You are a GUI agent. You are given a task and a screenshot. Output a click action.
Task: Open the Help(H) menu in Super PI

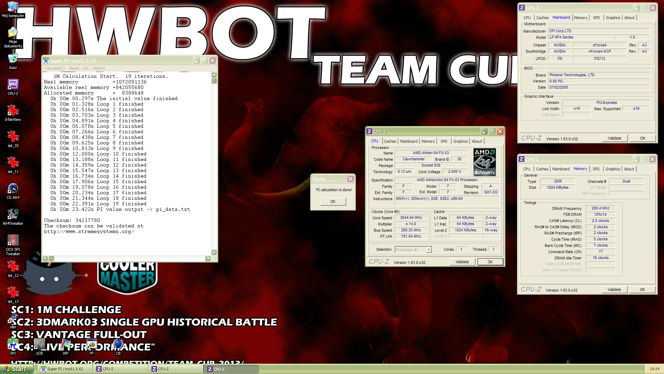click(x=99, y=68)
